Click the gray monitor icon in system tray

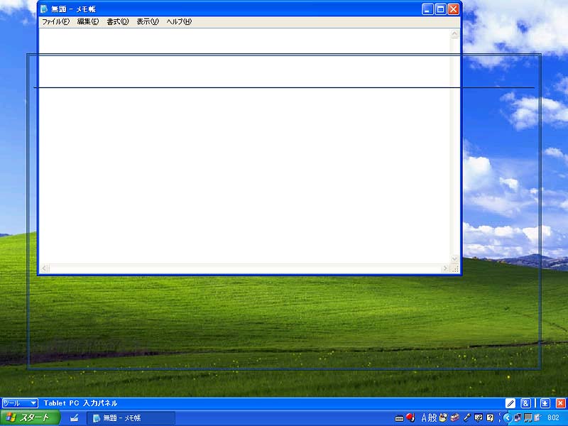coord(528,418)
